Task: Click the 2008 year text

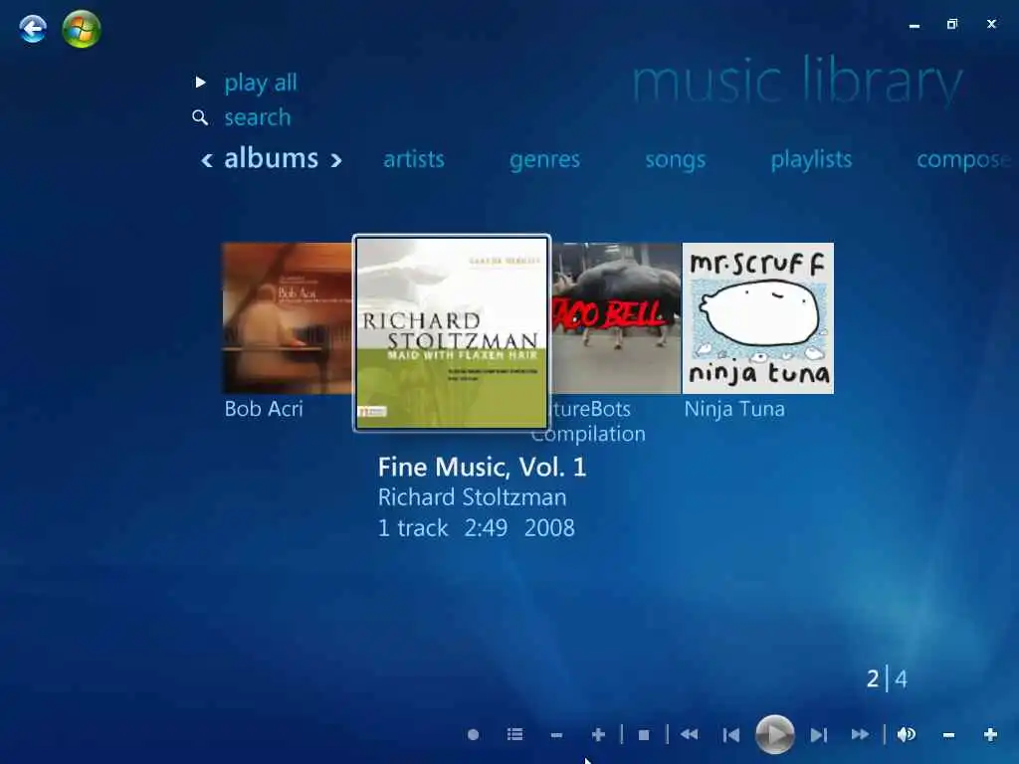Action: [549, 527]
